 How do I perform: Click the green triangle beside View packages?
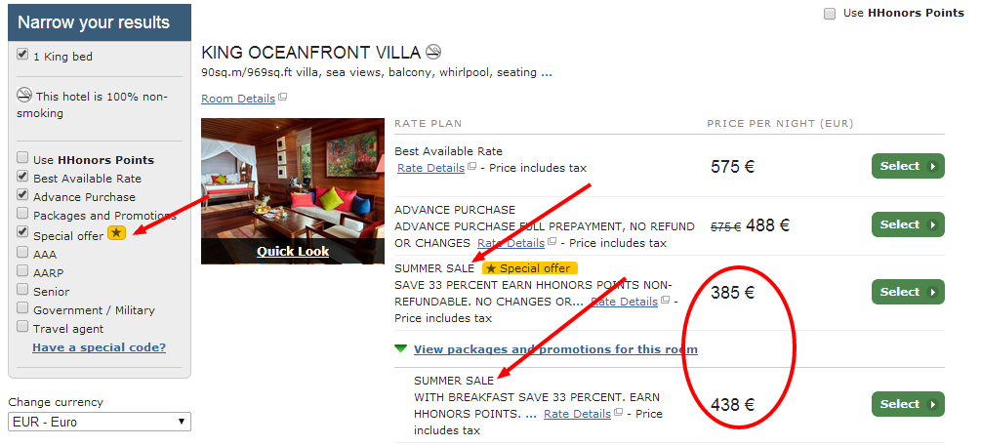(x=401, y=348)
